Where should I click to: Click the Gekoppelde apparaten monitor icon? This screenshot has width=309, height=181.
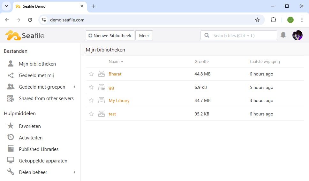tap(11, 161)
